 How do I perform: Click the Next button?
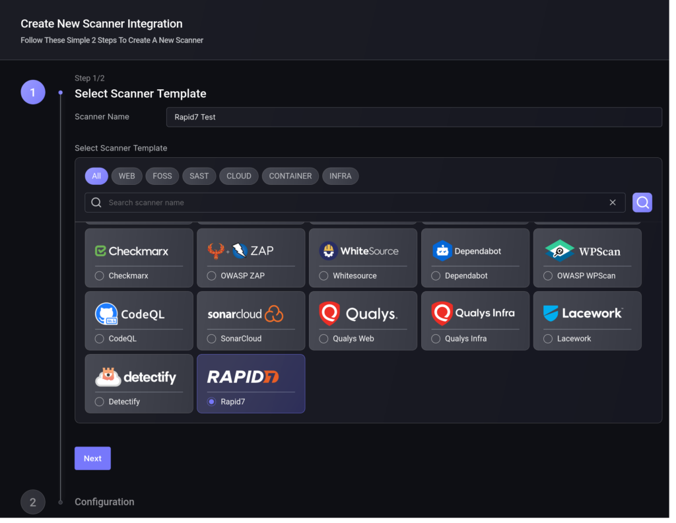92,458
